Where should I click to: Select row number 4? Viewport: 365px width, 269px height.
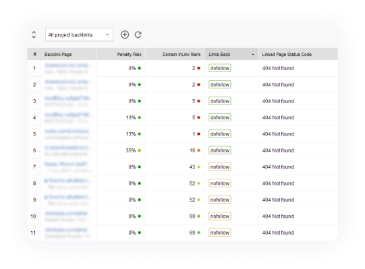pyautogui.click(x=34, y=117)
